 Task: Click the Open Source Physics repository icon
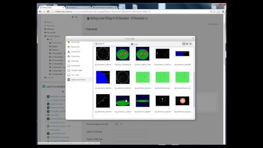click(x=69, y=80)
